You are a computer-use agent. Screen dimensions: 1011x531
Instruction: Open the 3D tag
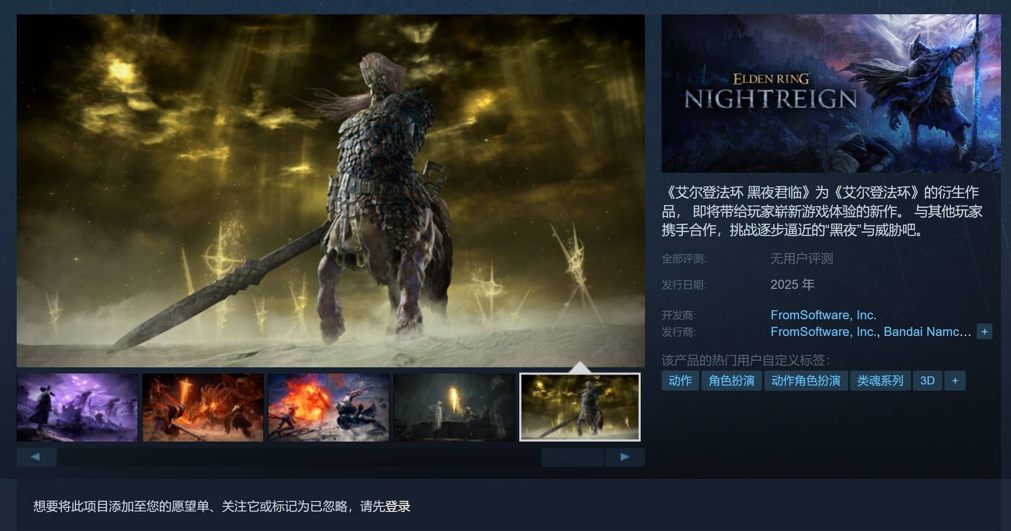[927, 380]
